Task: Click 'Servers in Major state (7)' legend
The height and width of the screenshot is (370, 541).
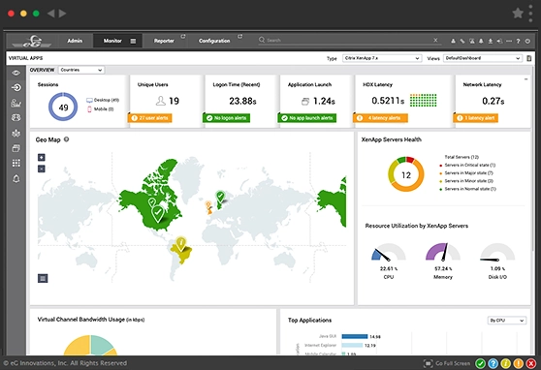Action: click(x=466, y=173)
